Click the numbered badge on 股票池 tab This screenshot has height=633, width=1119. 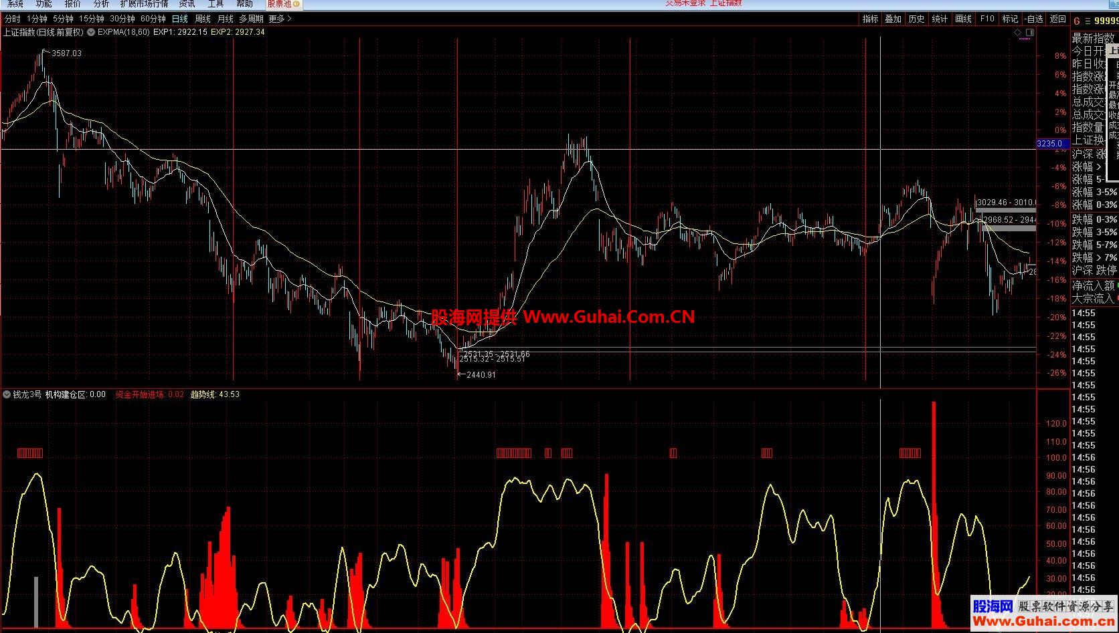(296, 4)
